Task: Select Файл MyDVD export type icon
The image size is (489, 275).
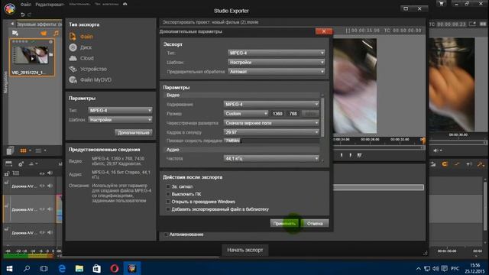Action: tap(73, 79)
